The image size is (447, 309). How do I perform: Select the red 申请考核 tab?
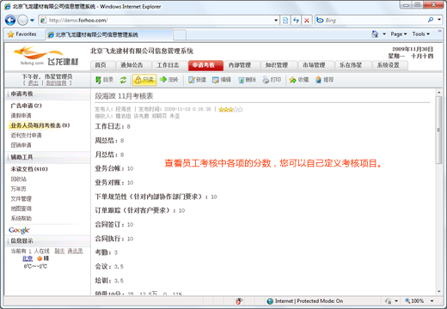point(205,65)
